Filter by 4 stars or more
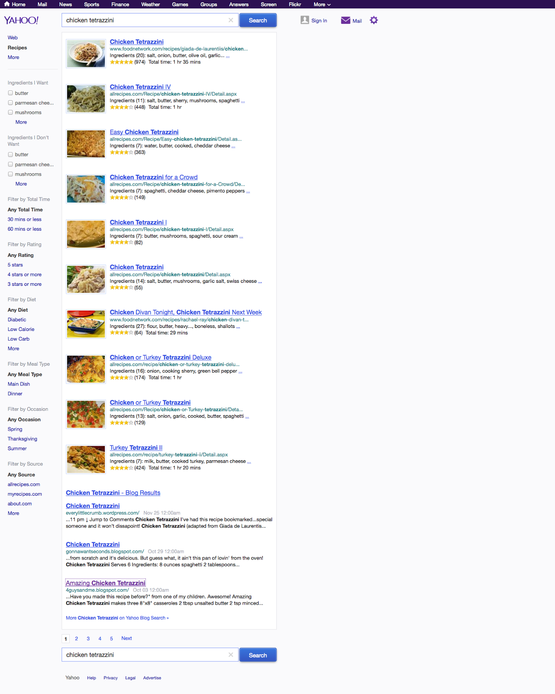The height and width of the screenshot is (694, 555). tap(25, 275)
